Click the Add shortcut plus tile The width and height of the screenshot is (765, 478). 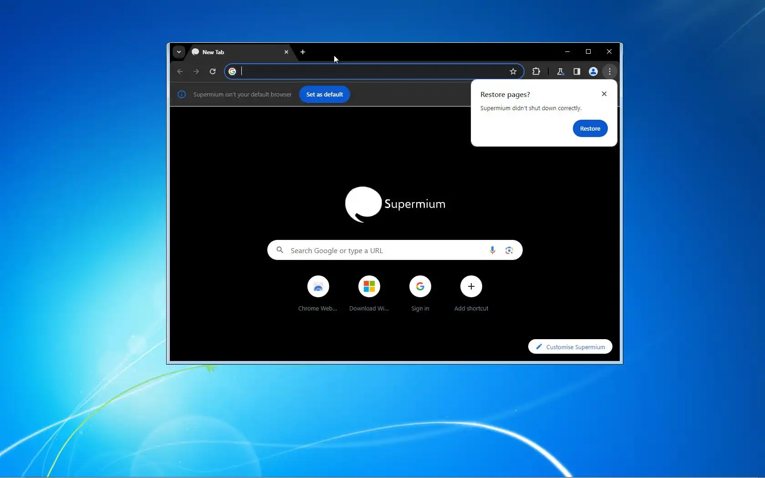pos(471,294)
